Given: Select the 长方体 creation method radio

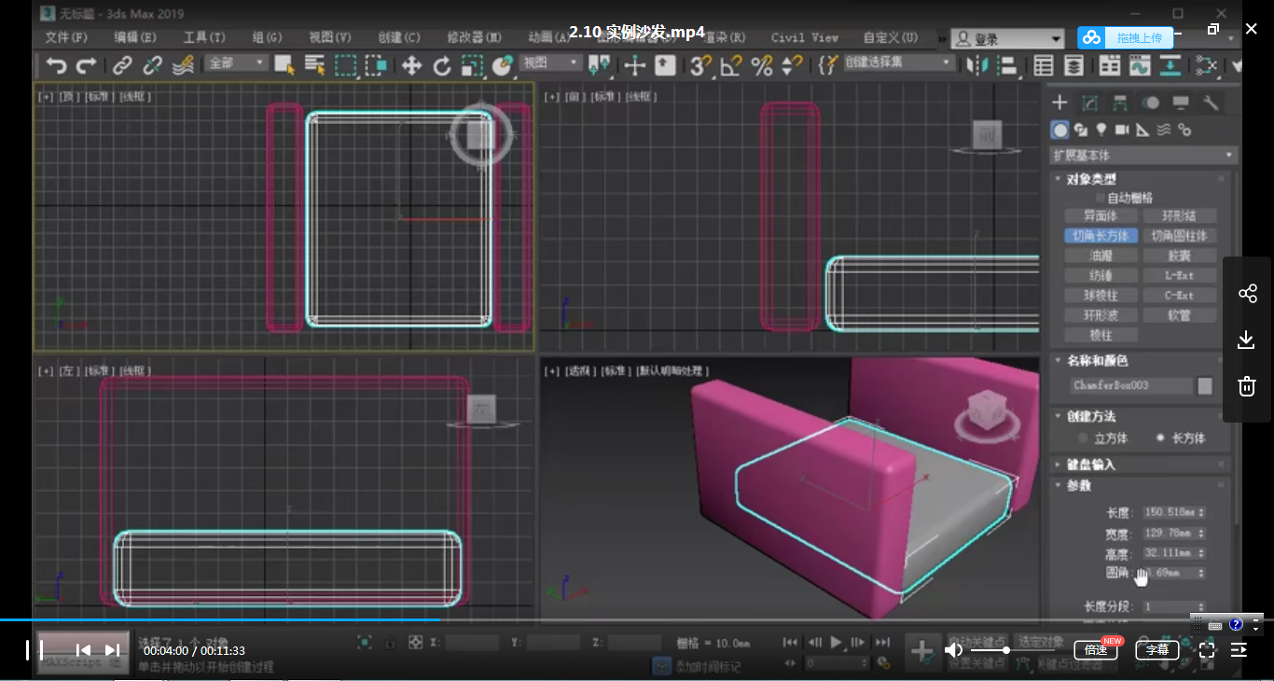Looking at the screenshot, I should pos(1160,438).
